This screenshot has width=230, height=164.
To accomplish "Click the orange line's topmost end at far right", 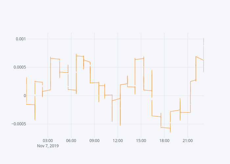I will 203,39.
